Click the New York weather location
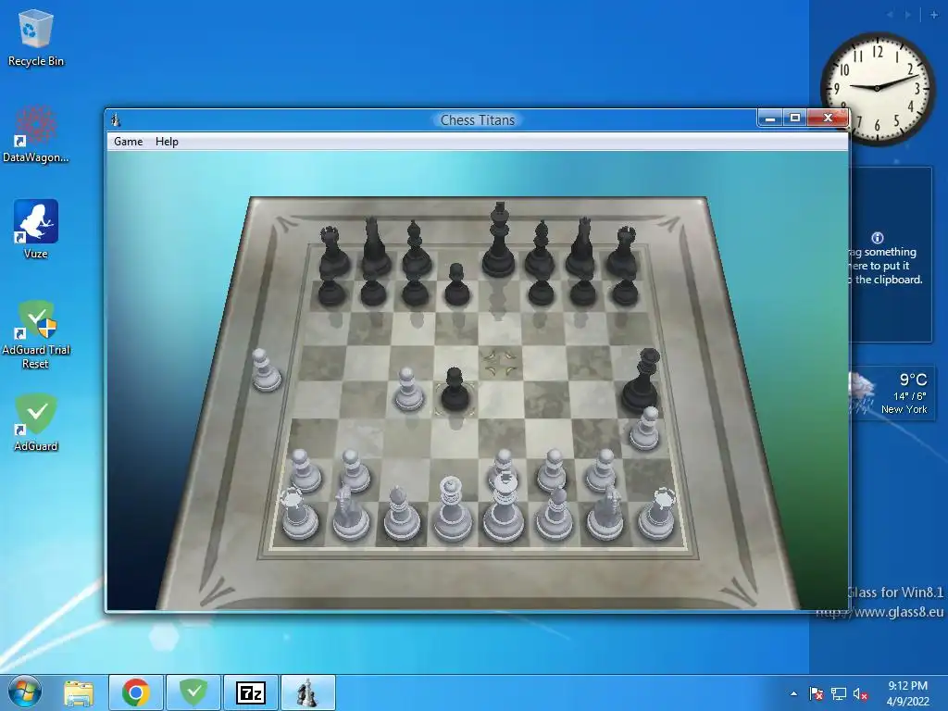Screen dimensions: 948x711 pos(904,409)
